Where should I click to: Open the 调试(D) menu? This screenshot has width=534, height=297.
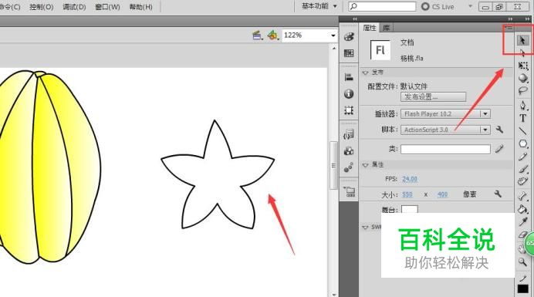74,7
